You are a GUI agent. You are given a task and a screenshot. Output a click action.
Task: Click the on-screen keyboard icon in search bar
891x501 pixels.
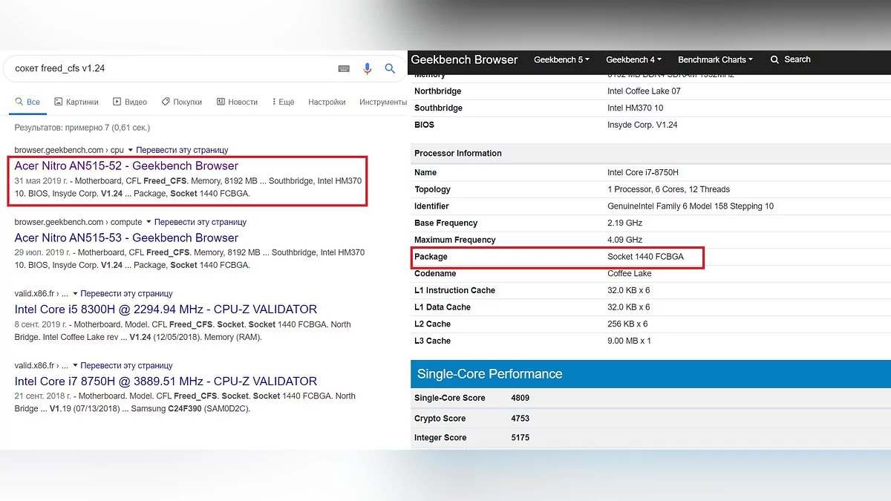pos(344,68)
